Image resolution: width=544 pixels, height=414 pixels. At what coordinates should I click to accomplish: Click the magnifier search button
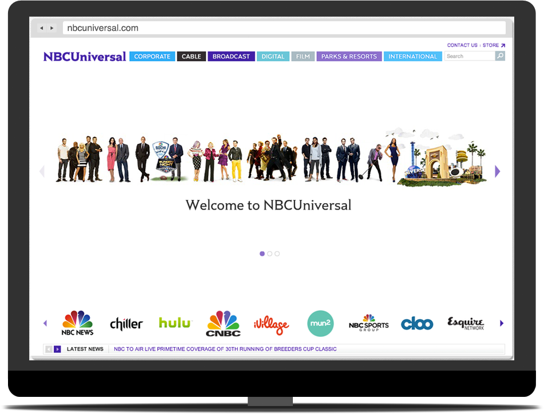point(500,56)
